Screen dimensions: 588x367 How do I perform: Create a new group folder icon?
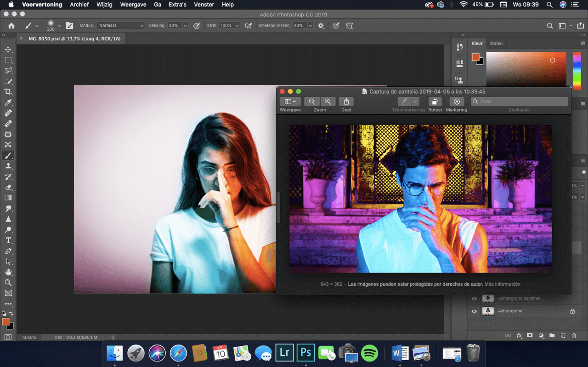(x=552, y=336)
